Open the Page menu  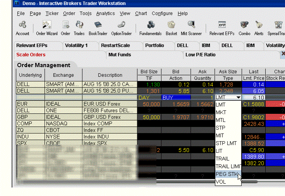[35, 14]
